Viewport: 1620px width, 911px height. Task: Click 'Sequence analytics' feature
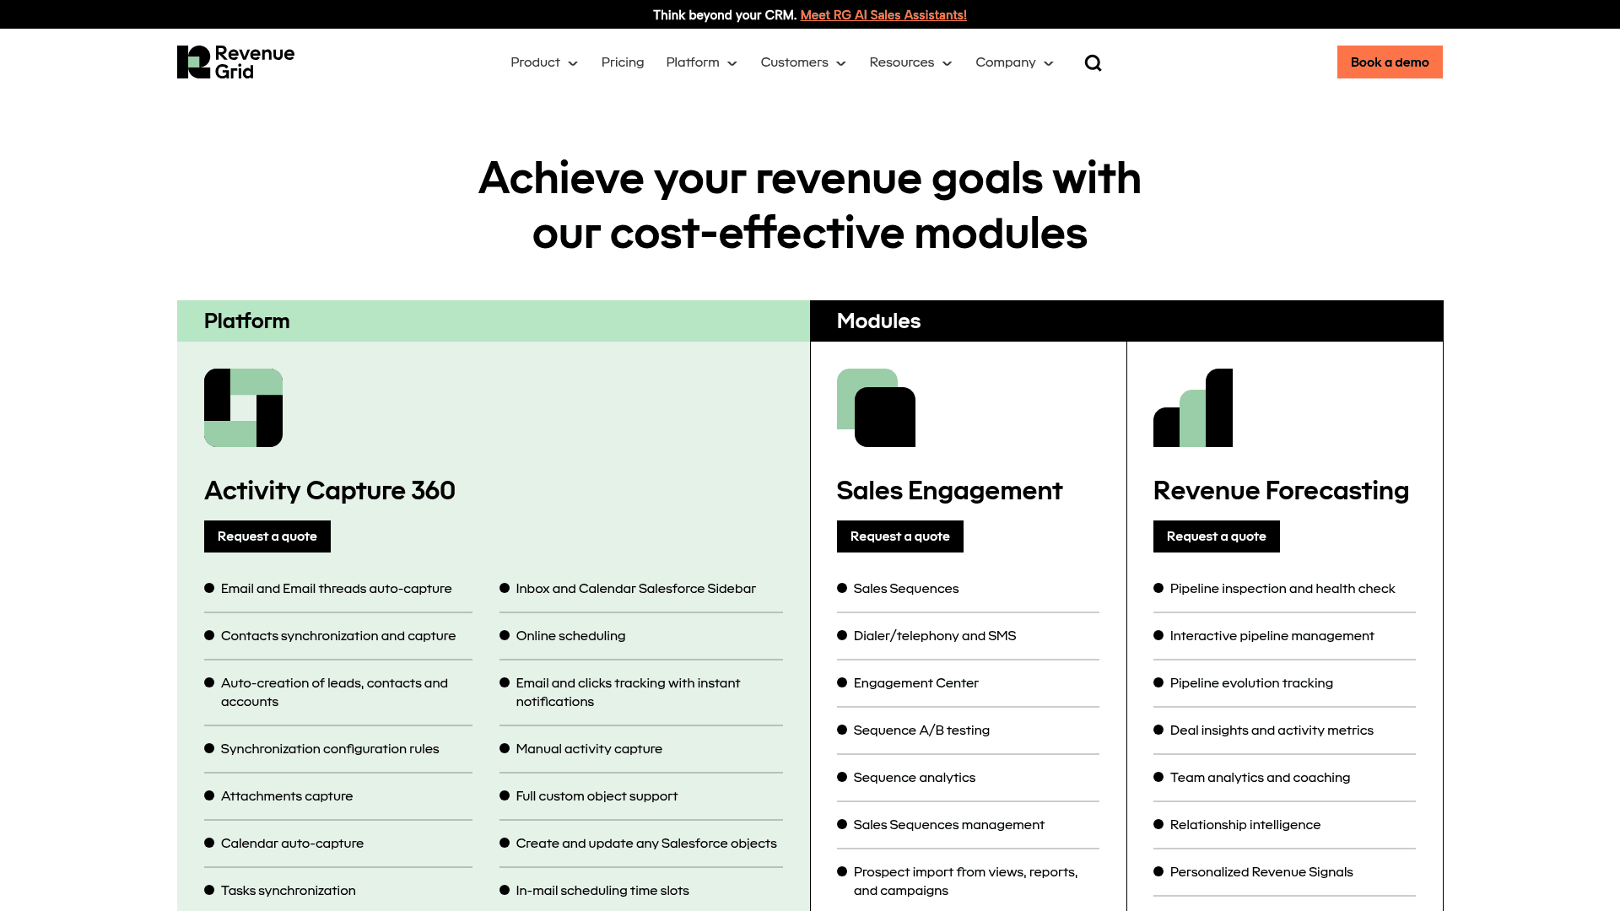tap(914, 778)
